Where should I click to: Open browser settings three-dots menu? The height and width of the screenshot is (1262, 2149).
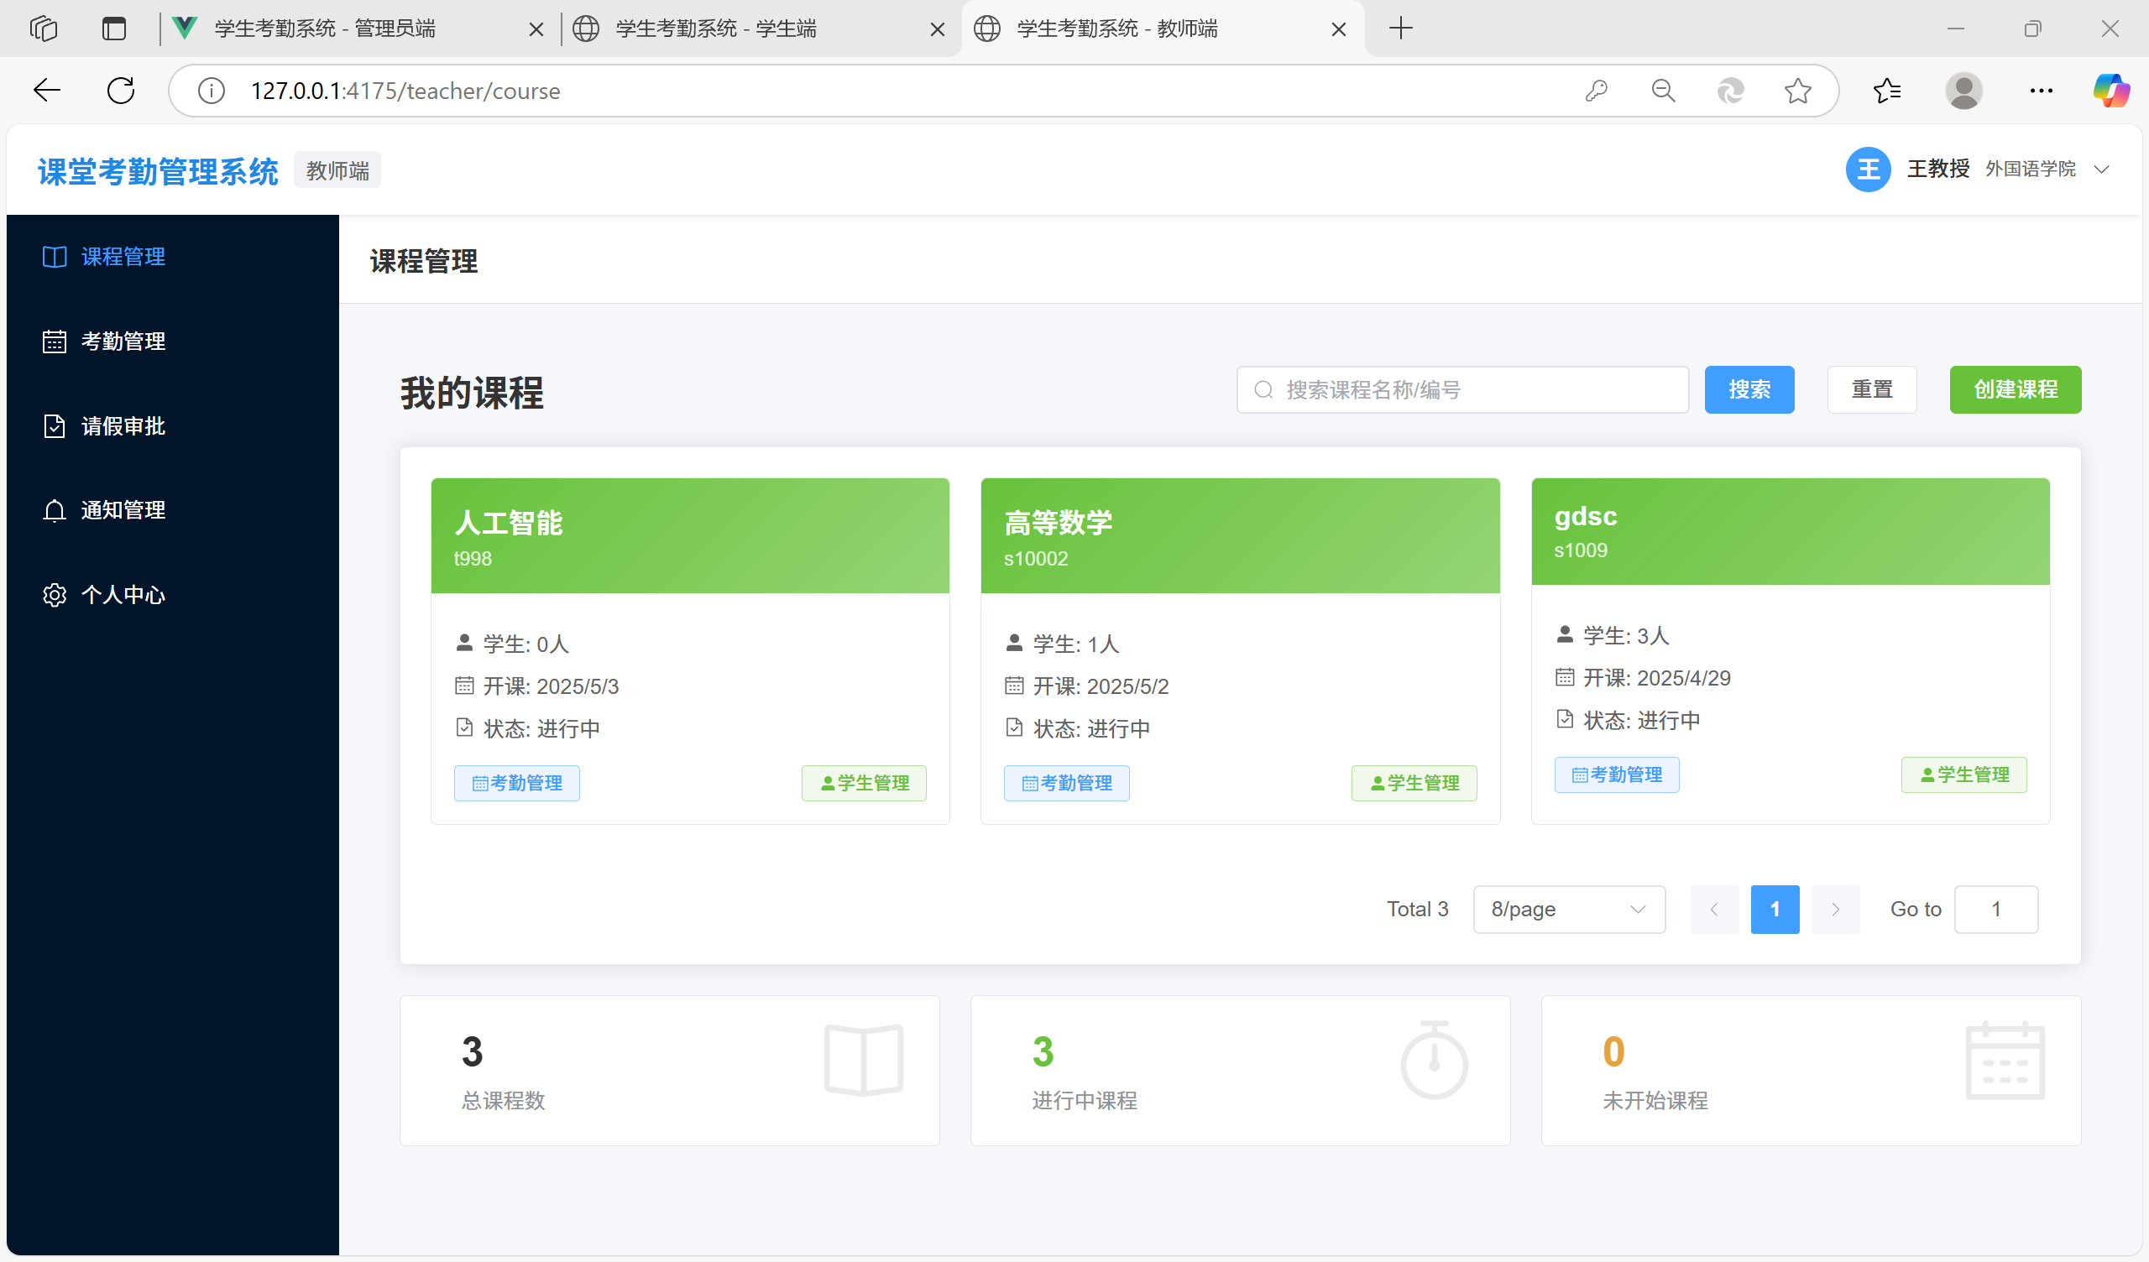click(x=2042, y=91)
